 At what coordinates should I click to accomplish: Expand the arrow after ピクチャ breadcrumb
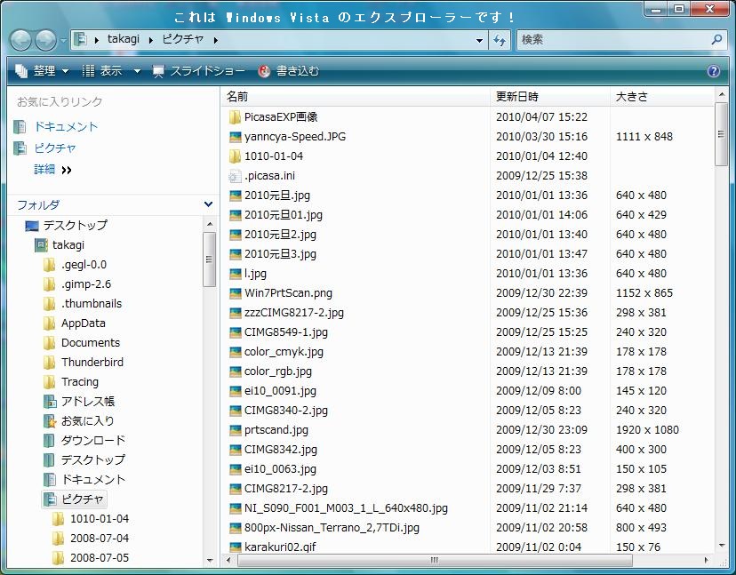coord(215,40)
